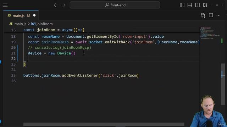Click the commented console.log line
Viewport: 227px width, 127px height.
[60, 48]
